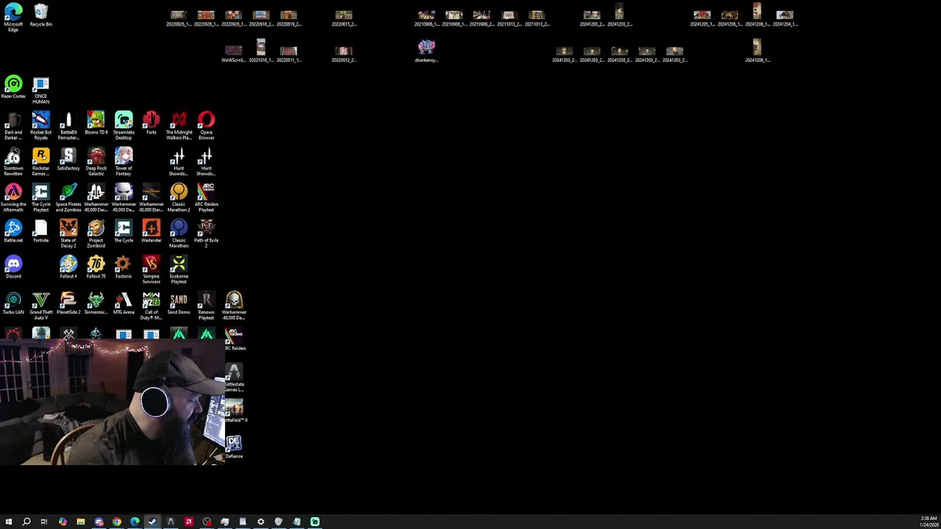This screenshot has height=529, width=941.
Task: Select ARC Raiders Playtest shortcut
Action: click(x=207, y=198)
